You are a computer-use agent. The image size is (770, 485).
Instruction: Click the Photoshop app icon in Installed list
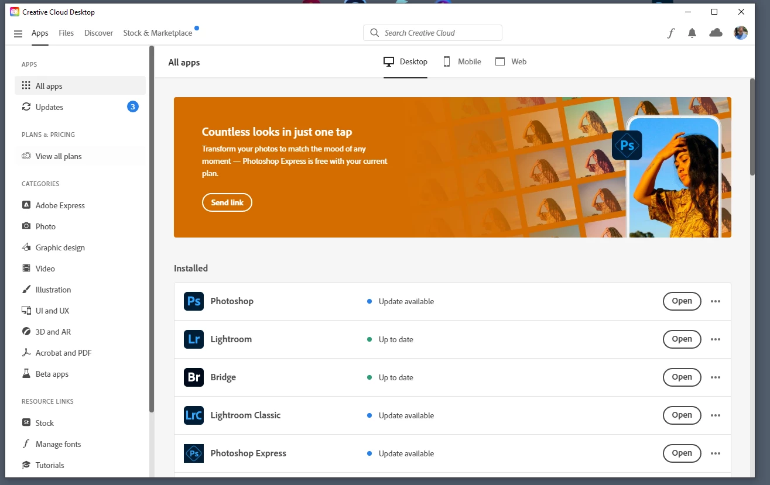tap(194, 301)
